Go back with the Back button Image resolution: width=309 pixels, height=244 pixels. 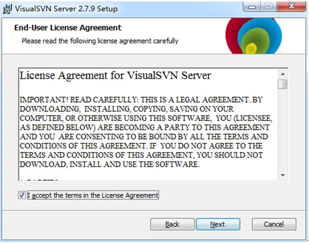point(172,224)
